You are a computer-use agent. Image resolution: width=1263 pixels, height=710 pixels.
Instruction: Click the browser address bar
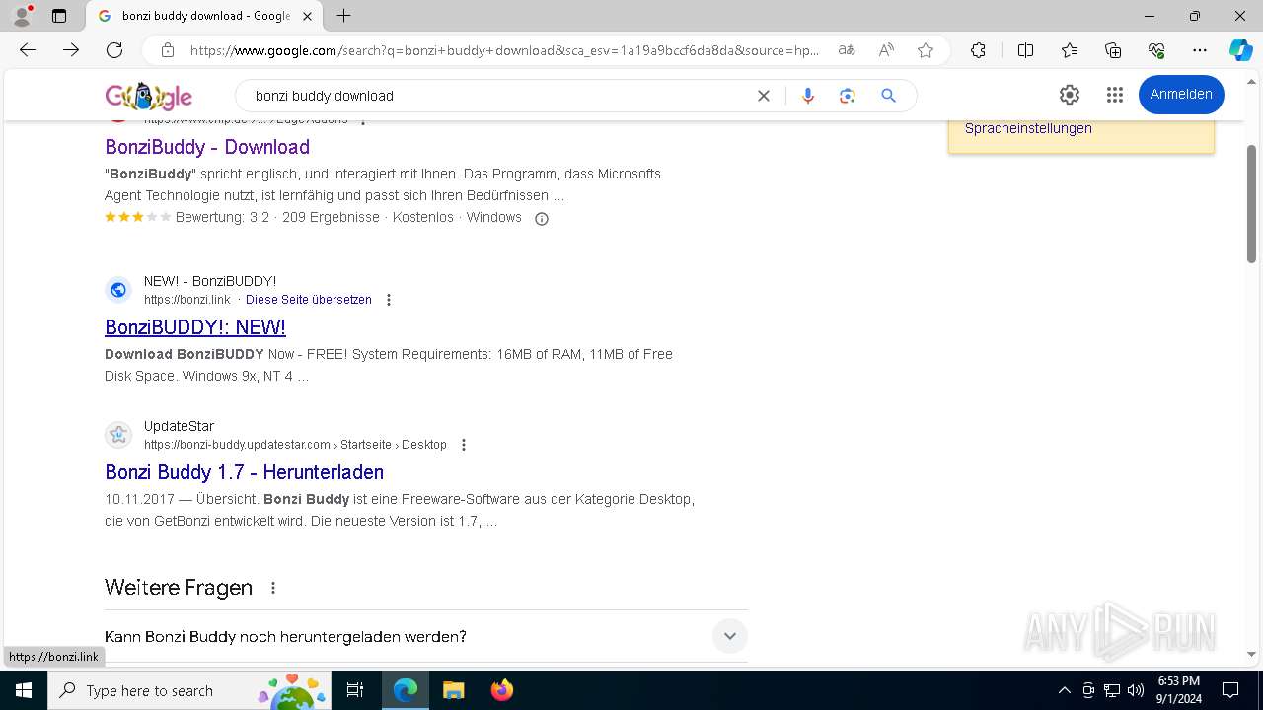(503, 50)
